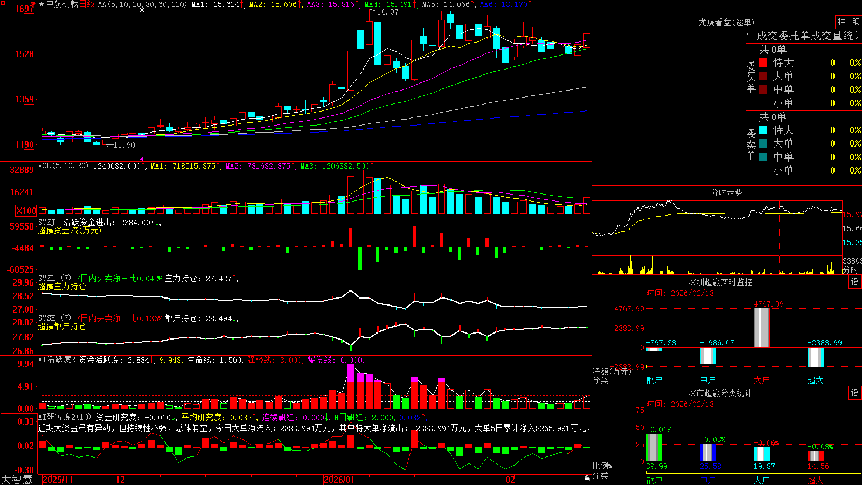The height and width of the screenshot is (485, 862).
Task: Click the 2026/01 date marker on timeline
Action: pos(339,480)
